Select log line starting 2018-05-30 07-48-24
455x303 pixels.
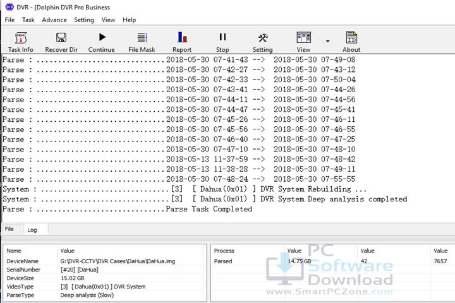pos(179,179)
